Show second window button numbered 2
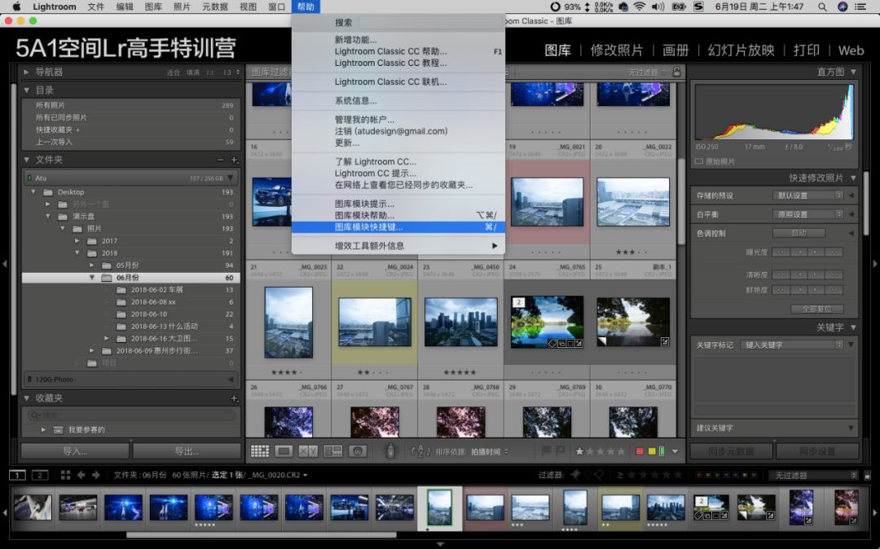The height and width of the screenshot is (549, 880). [40, 475]
